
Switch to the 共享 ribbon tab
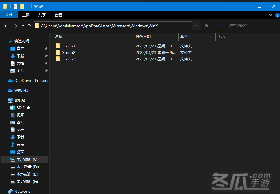(42, 15)
